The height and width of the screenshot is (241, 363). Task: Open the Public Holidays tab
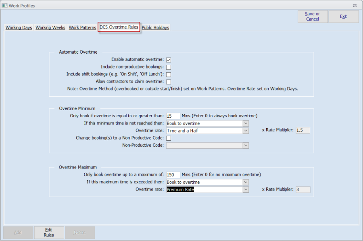155,27
